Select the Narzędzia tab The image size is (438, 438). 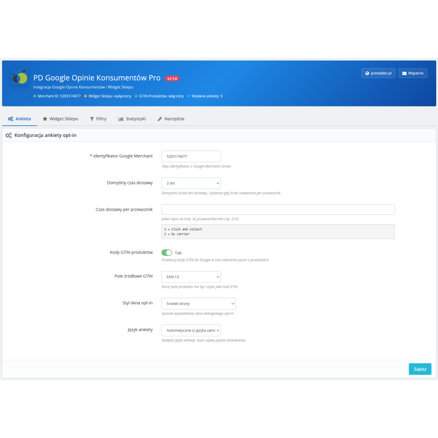pos(171,119)
